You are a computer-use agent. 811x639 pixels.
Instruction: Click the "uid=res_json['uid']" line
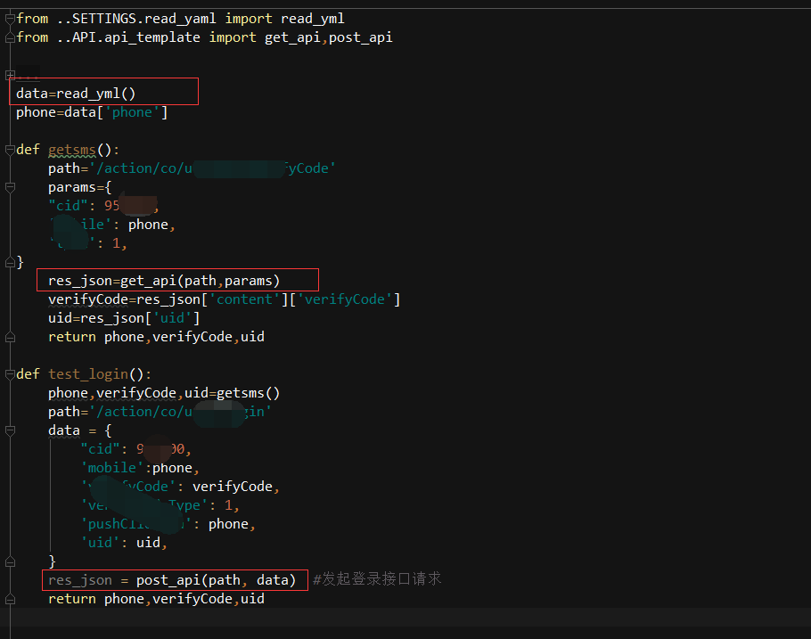(124, 318)
